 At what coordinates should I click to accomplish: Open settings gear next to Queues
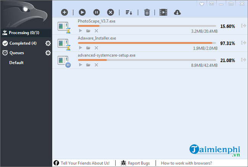point(48,53)
